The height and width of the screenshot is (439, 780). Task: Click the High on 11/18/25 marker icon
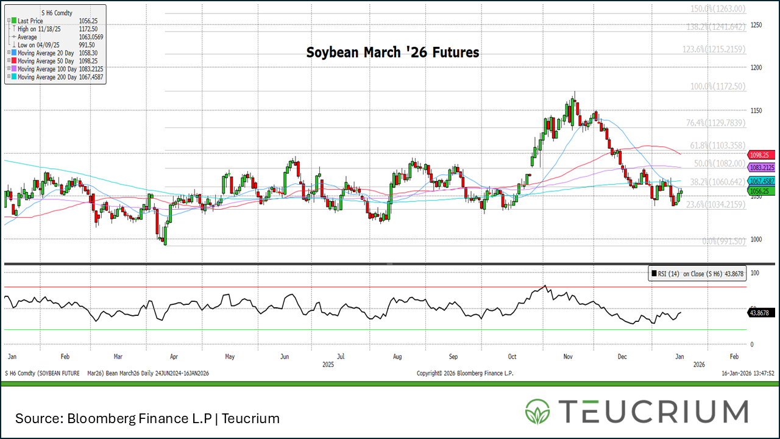(x=13, y=29)
